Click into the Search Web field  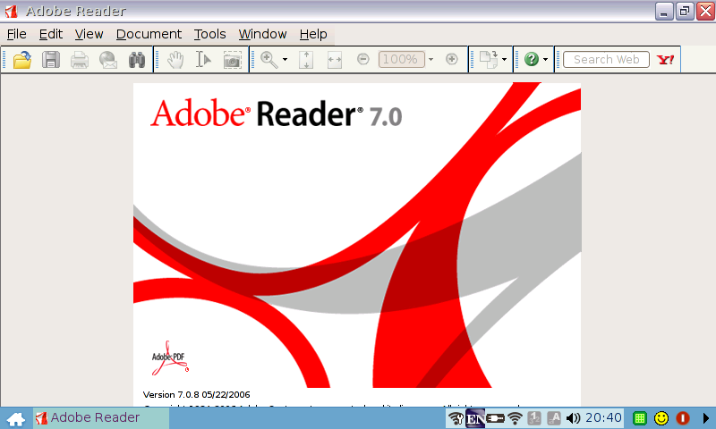pyautogui.click(x=607, y=60)
